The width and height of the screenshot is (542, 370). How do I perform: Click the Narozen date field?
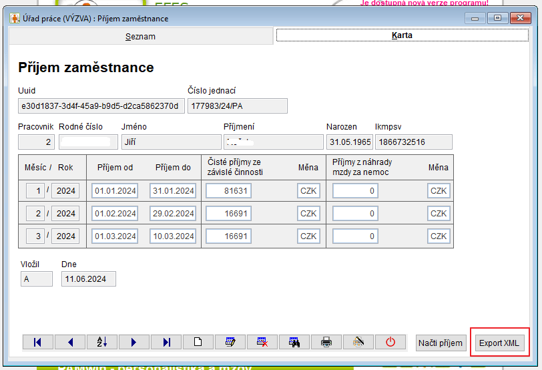[350, 142]
